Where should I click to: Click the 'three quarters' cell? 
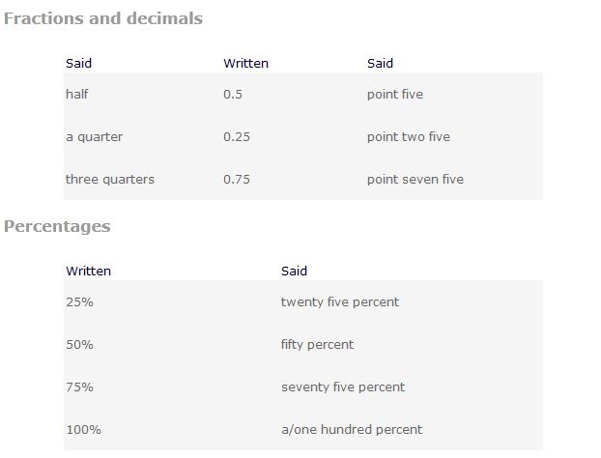click(x=109, y=179)
